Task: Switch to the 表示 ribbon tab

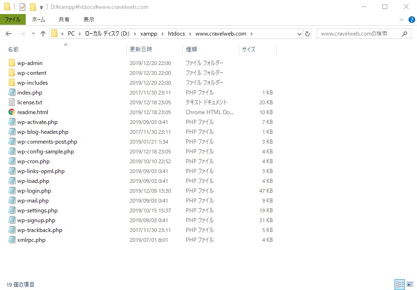Action: tap(89, 20)
